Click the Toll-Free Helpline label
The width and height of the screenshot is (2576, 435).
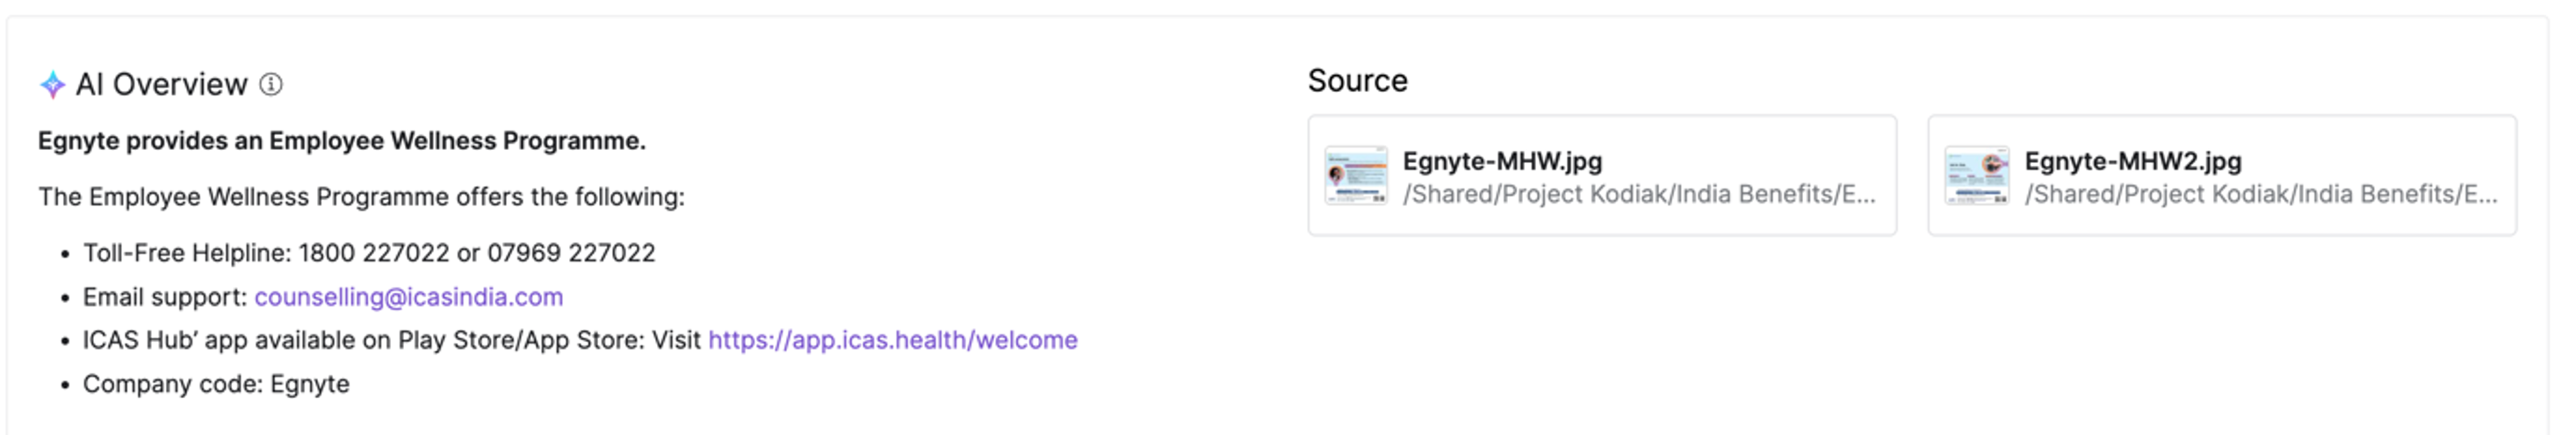click(186, 253)
